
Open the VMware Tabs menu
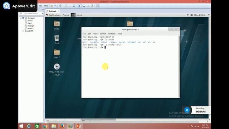pos(40,6)
